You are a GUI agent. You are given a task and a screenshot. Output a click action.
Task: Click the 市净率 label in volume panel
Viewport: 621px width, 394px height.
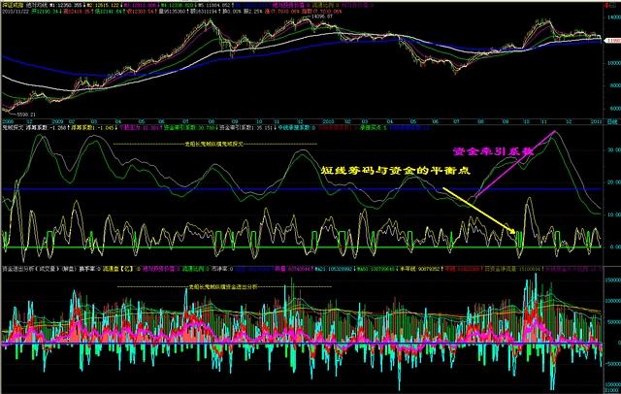[x=218, y=269]
